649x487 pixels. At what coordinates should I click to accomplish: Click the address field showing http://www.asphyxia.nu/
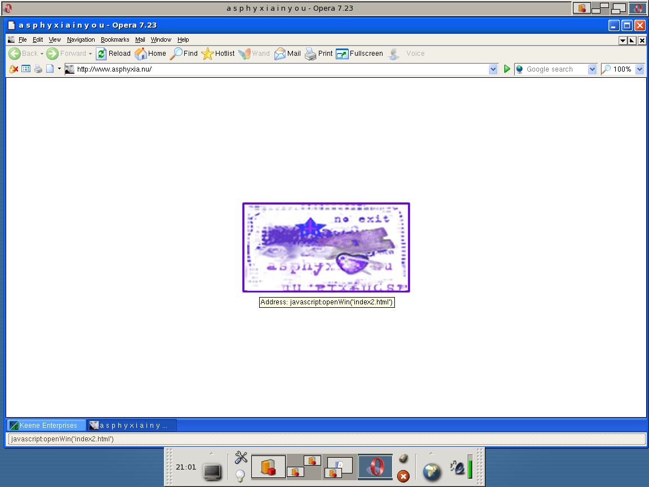pyautogui.click(x=282, y=69)
